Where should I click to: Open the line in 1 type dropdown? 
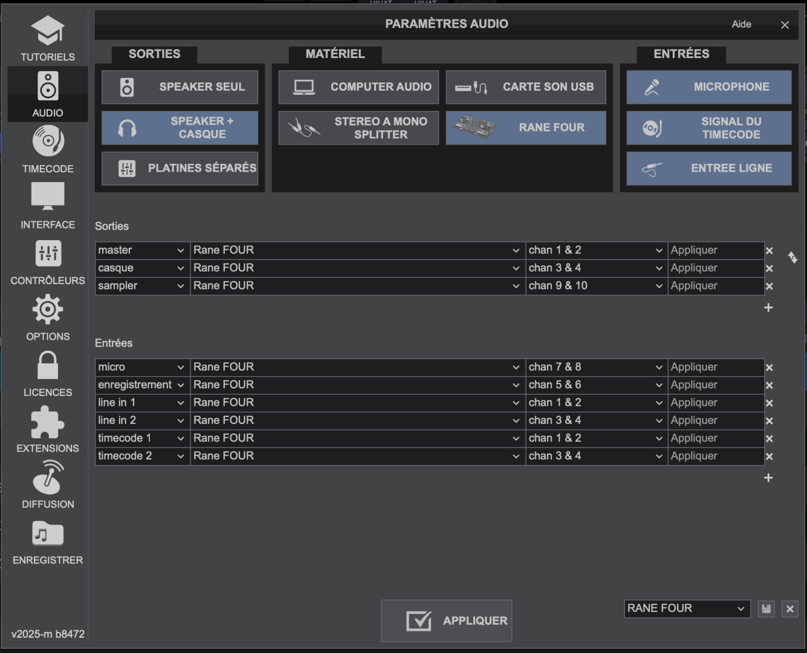point(143,403)
